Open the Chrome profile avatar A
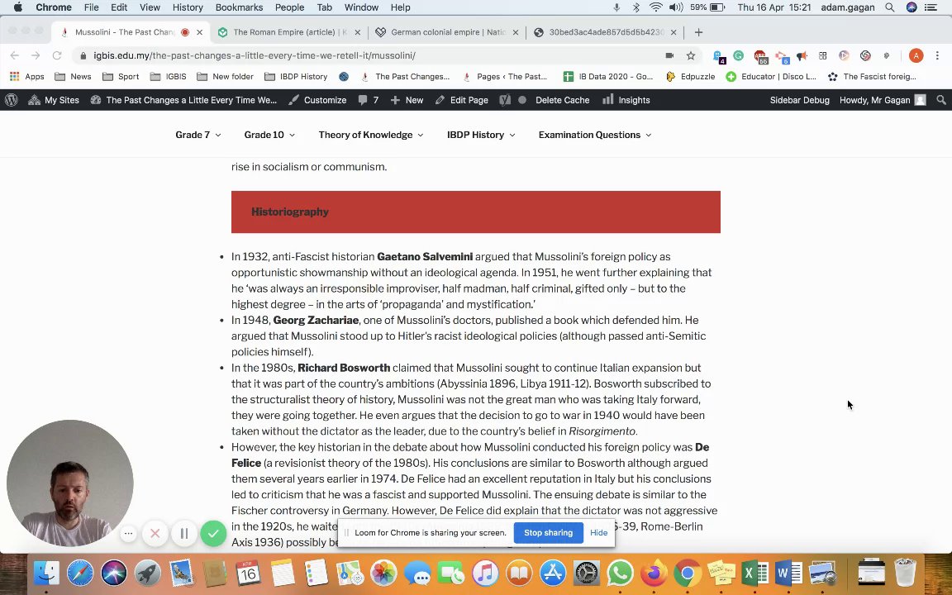 pyautogui.click(x=916, y=55)
